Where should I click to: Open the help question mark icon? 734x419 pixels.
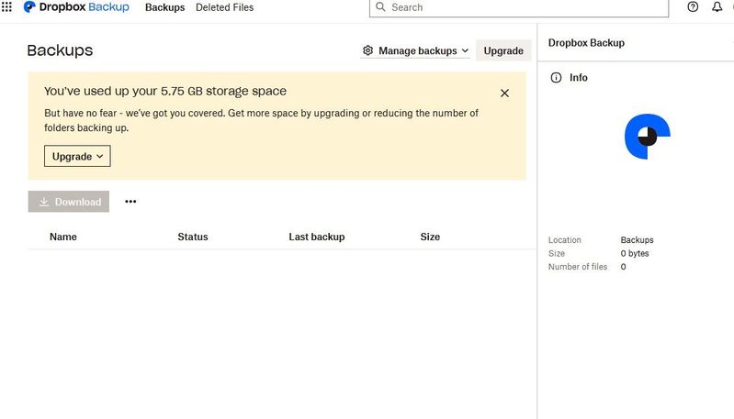click(693, 7)
